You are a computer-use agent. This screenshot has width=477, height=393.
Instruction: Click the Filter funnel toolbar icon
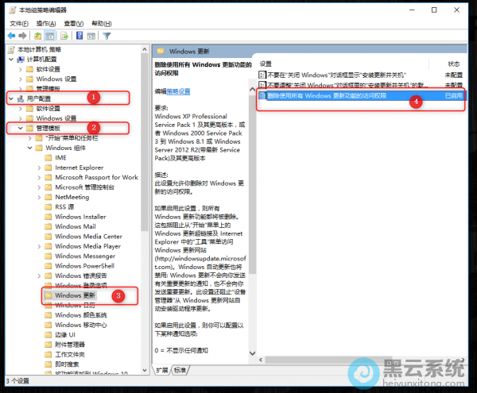pyautogui.click(x=107, y=36)
